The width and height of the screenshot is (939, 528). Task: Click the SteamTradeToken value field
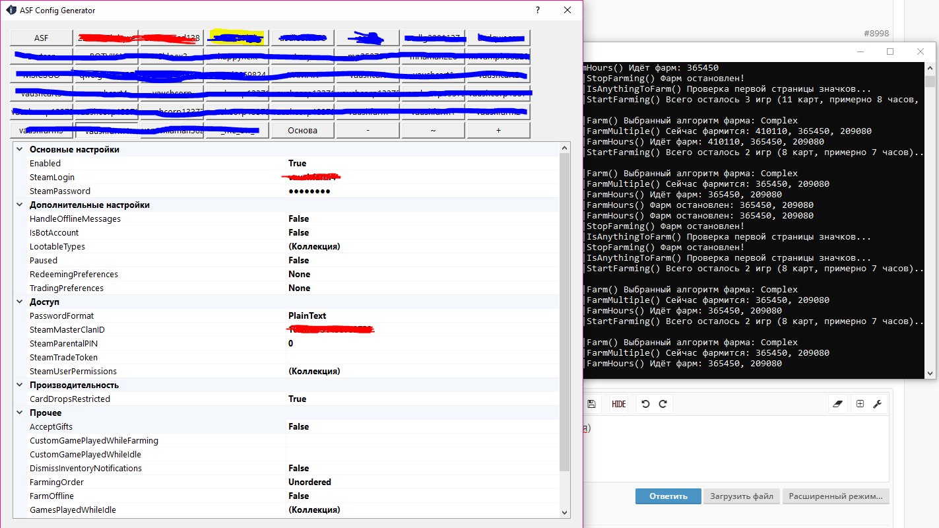[x=422, y=357]
